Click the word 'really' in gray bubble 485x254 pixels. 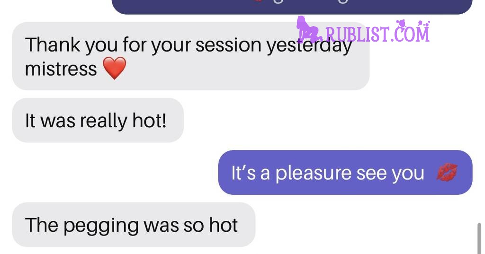point(104,121)
